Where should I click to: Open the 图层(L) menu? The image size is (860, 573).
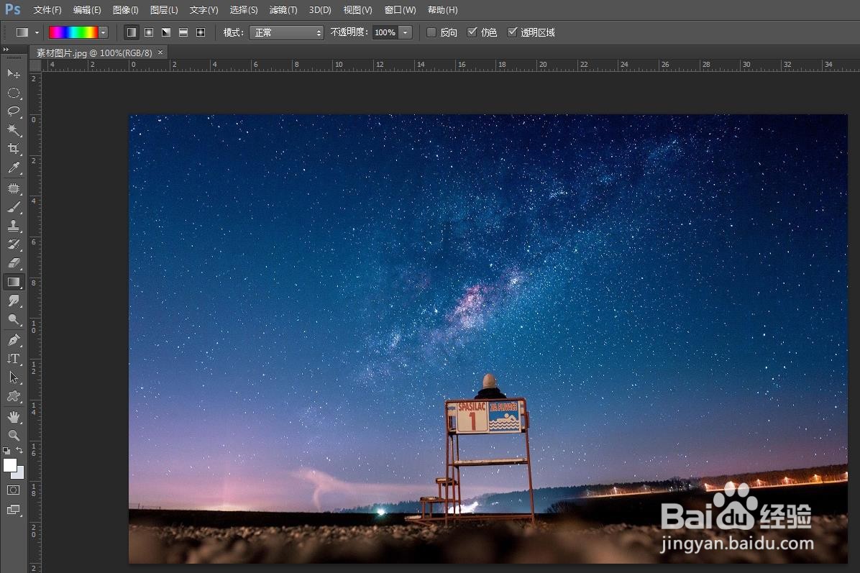point(164,10)
